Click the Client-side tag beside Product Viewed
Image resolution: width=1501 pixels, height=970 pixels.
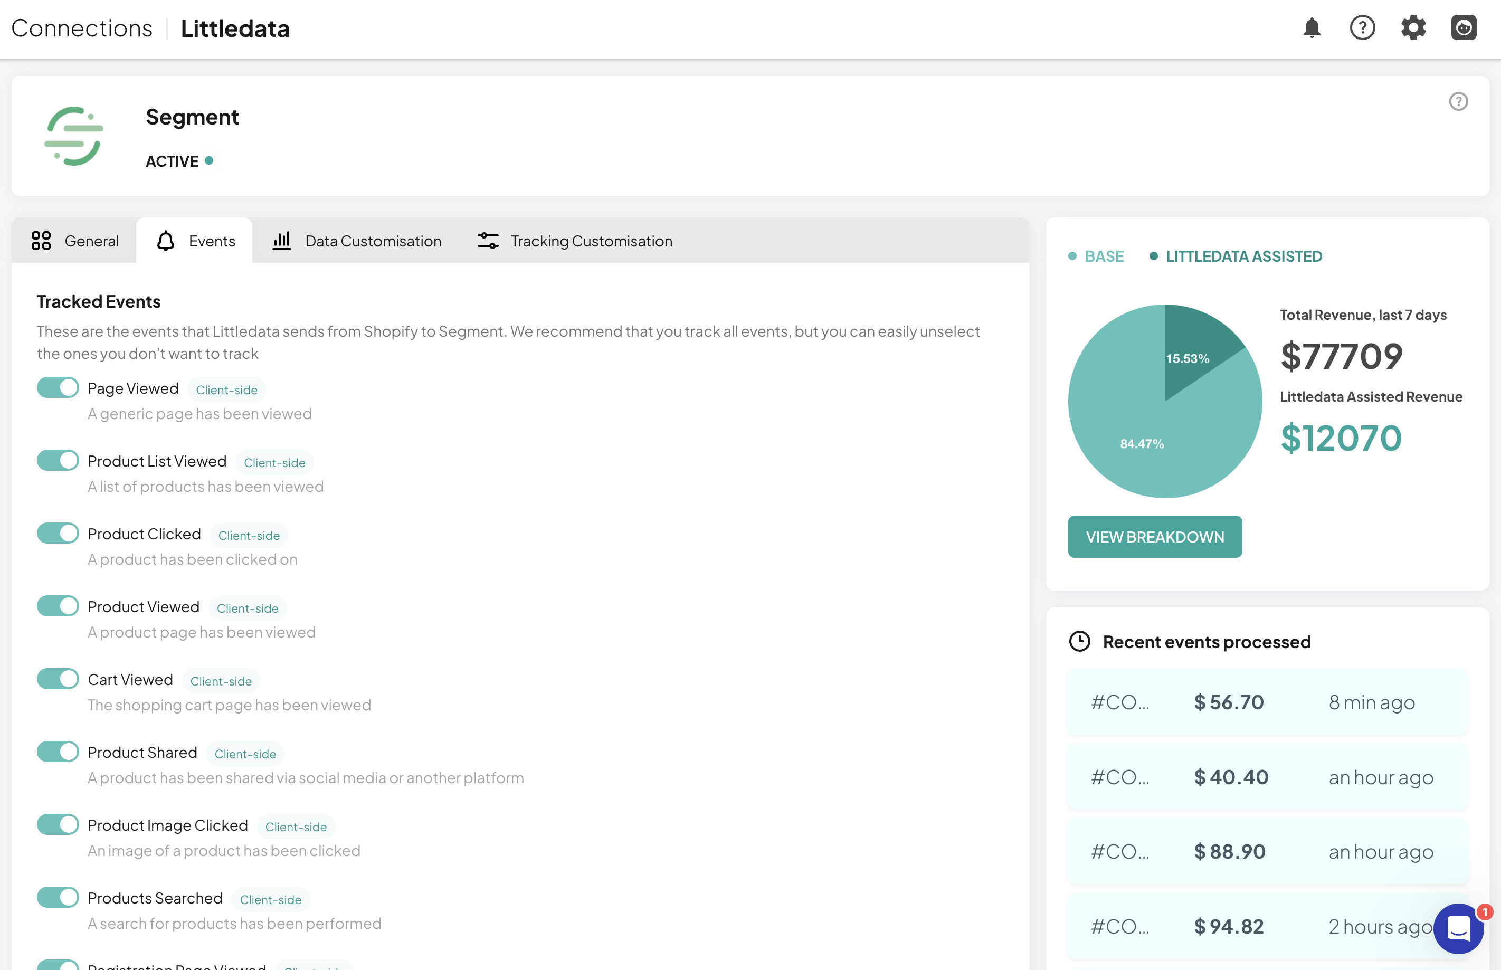(x=248, y=608)
